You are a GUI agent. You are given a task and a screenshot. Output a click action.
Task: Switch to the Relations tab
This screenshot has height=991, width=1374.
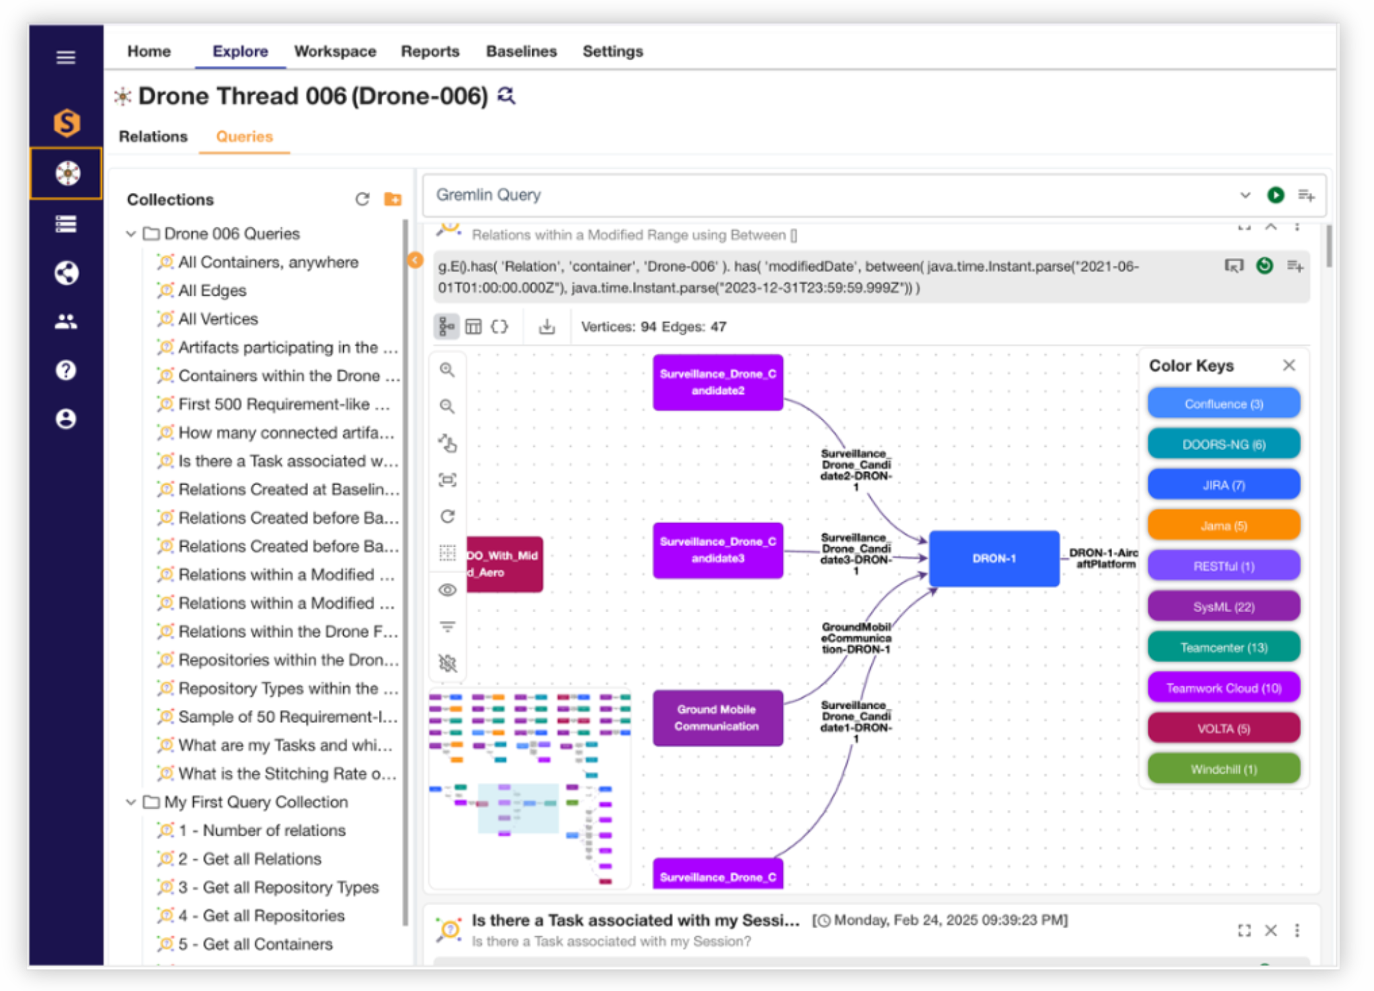tap(153, 136)
